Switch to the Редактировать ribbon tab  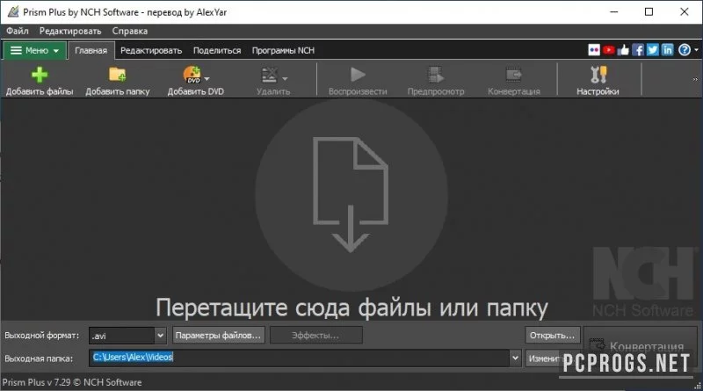click(x=151, y=50)
